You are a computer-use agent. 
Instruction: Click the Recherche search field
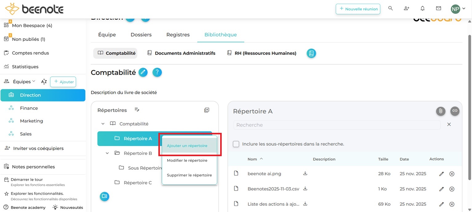tap(337, 125)
